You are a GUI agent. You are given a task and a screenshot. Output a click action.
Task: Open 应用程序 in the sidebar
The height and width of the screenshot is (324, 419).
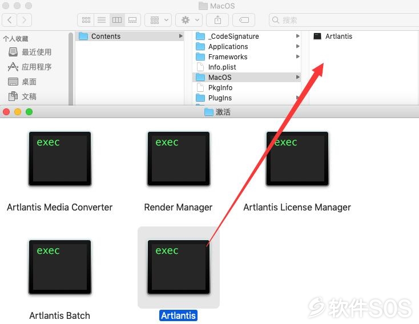(37, 67)
